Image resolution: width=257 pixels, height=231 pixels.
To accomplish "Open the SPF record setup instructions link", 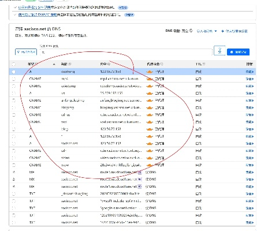I will click(34, 8).
